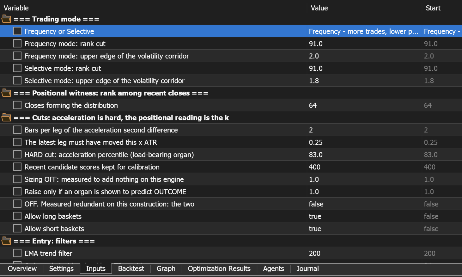Tick the Allow short baskets checkbox
This screenshot has width=462, height=277.
tap(17, 228)
